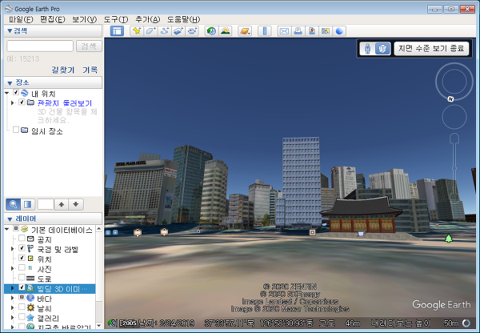This screenshot has height=333, width=480.
Task: Click the green tree marker in viewport
Action: [x=449, y=238]
